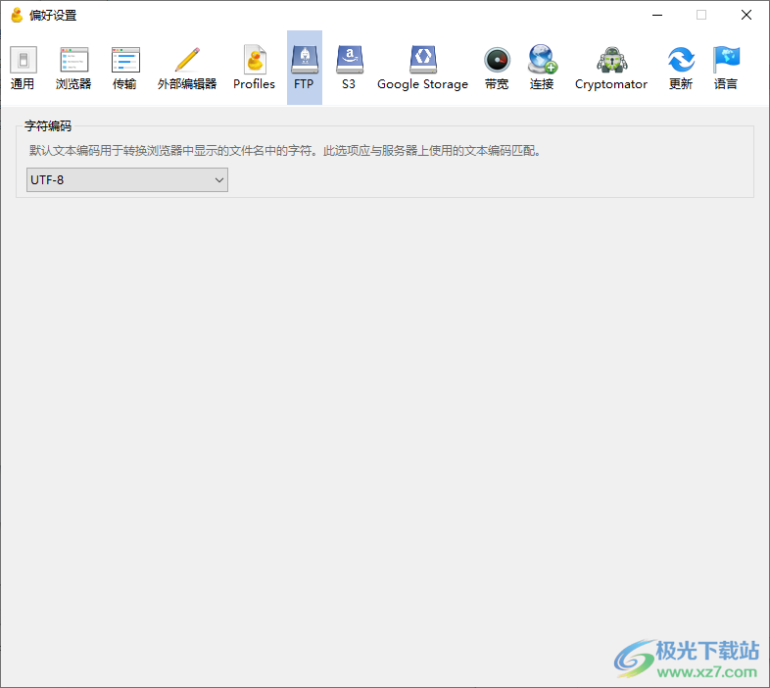Open the 传输 transfers preferences icon
The width and height of the screenshot is (770, 688).
[x=125, y=60]
